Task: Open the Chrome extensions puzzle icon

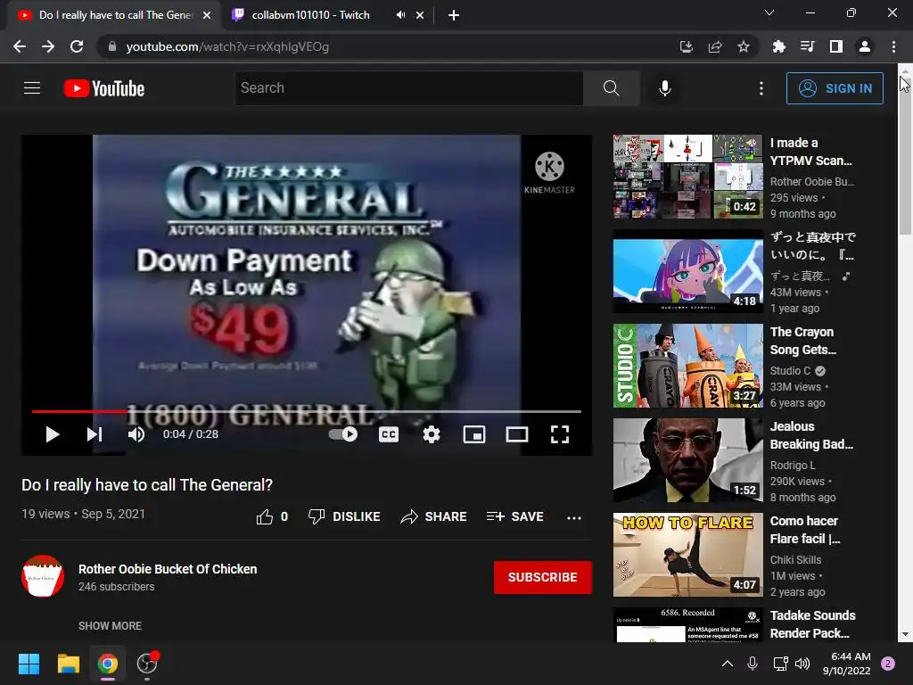Action: [778, 46]
